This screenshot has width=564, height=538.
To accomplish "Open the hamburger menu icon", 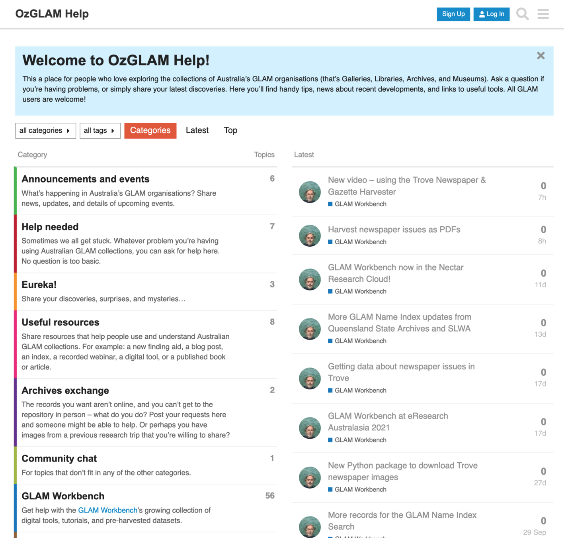I will (543, 14).
